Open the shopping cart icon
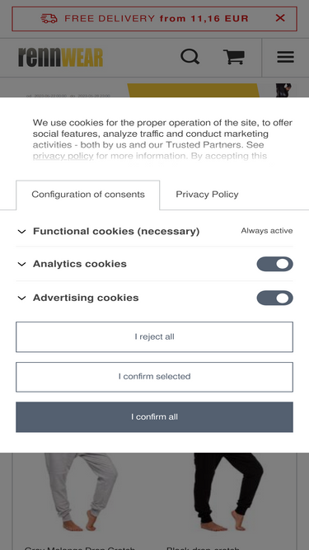The image size is (309, 550). pos(234,57)
